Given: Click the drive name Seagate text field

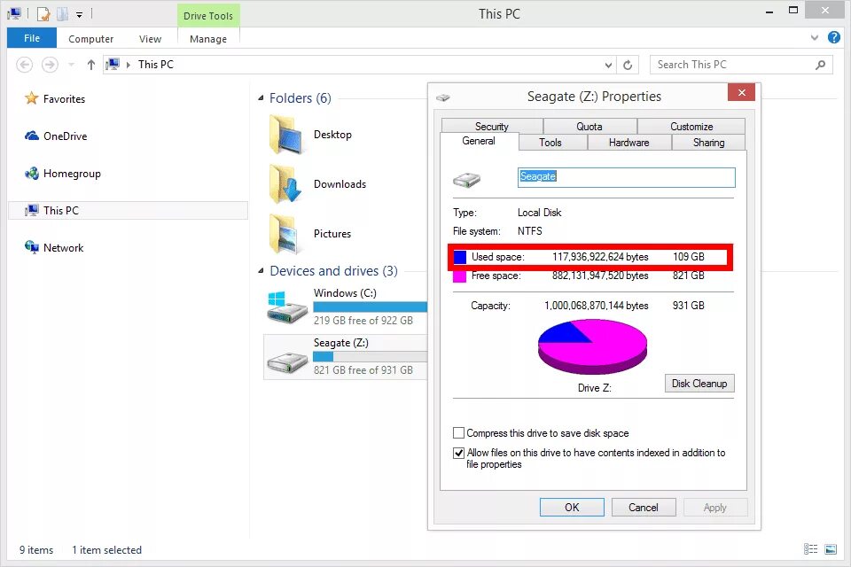Looking at the screenshot, I should [x=627, y=177].
